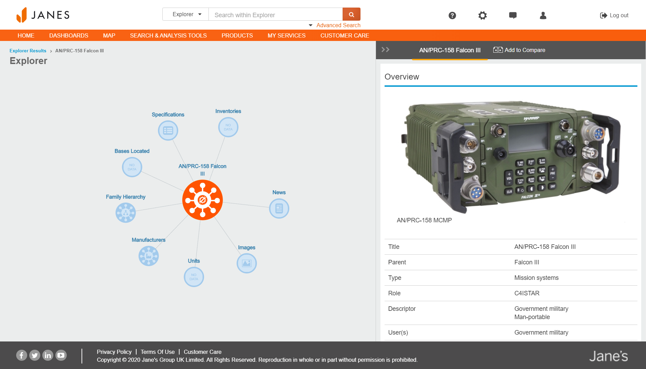Image resolution: width=646 pixels, height=369 pixels.
Task: Open SEARCH & ANALYSIS TOOLS menu
Action: [169, 35]
